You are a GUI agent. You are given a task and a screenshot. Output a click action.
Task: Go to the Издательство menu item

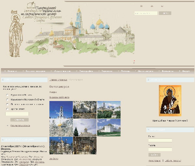pos(62,71)
